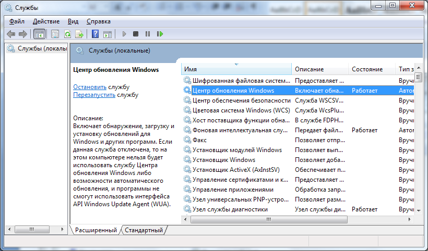The image size is (428, 251).
Task: Click the Работает status of Узел службы диагностики
Action: point(364,209)
